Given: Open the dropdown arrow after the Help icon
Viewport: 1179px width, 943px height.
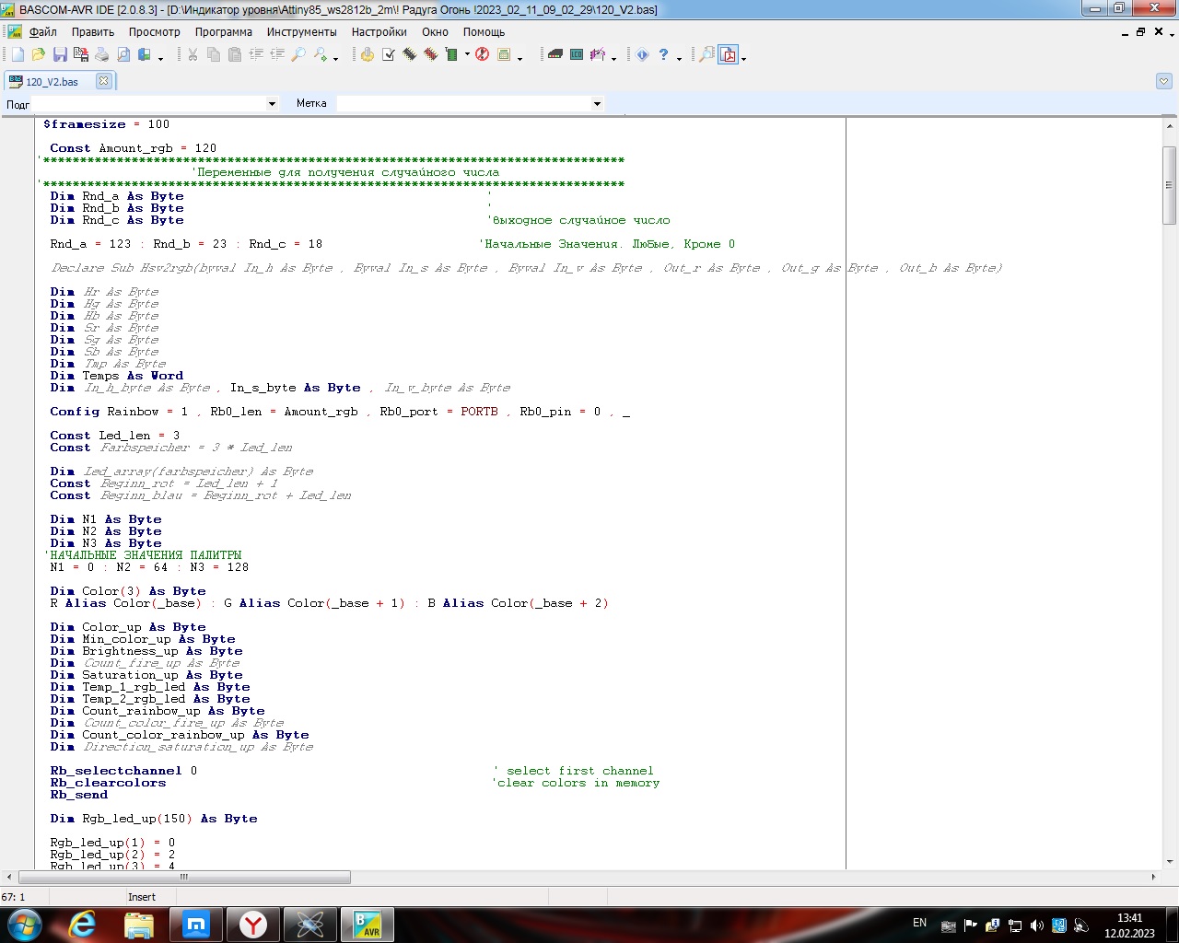Looking at the screenshot, I should (680, 58).
